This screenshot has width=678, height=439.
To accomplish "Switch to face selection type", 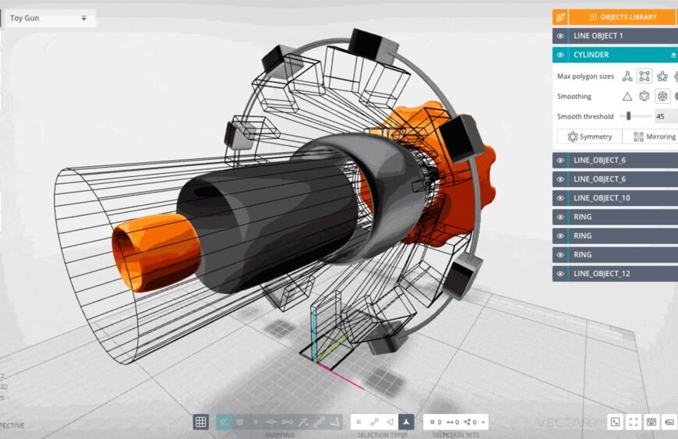I will (x=390, y=422).
